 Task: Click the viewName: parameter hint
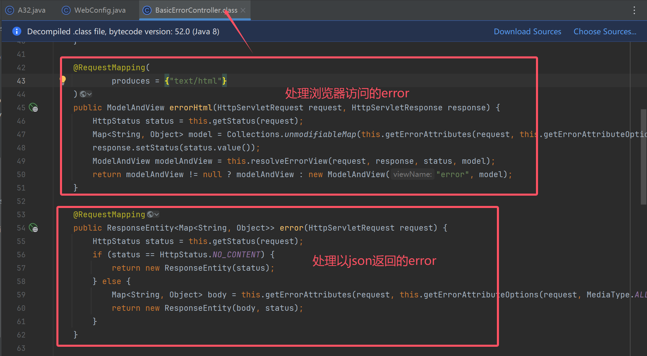412,174
